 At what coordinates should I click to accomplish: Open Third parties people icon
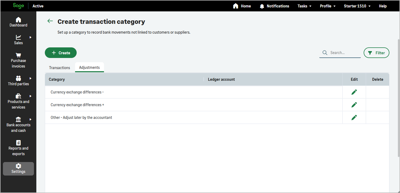(18, 78)
